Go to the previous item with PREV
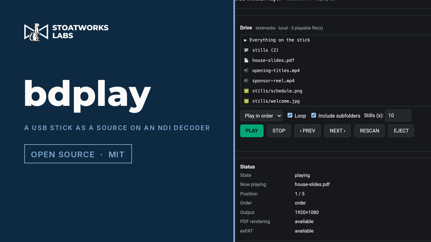Image resolution: width=431 pixels, height=242 pixels. pos(308,131)
